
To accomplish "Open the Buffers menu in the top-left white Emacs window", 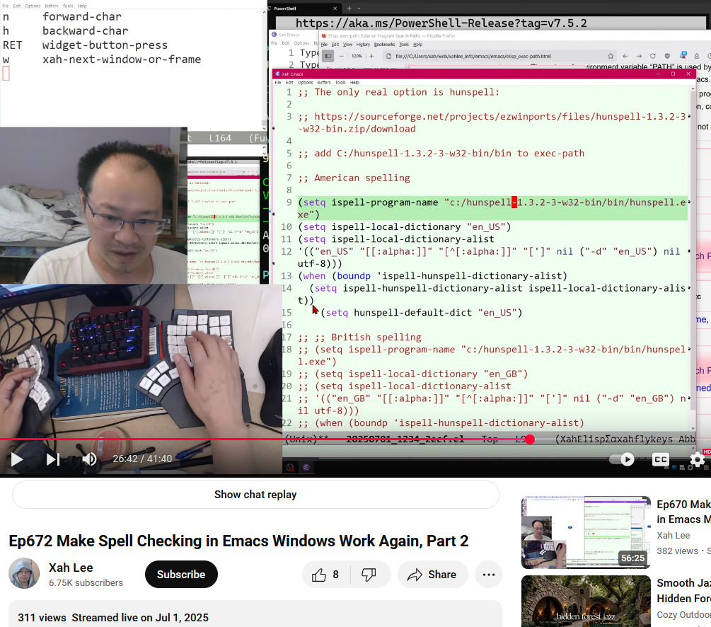I will point(51,6).
